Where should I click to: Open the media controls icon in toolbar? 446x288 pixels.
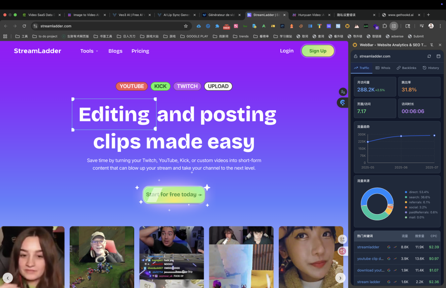tap(422, 26)
